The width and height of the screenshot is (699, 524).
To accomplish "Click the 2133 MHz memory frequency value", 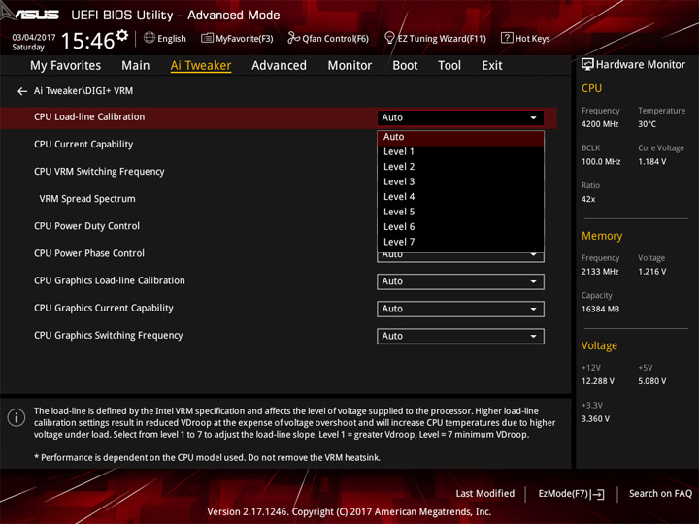I will [600, 272].
